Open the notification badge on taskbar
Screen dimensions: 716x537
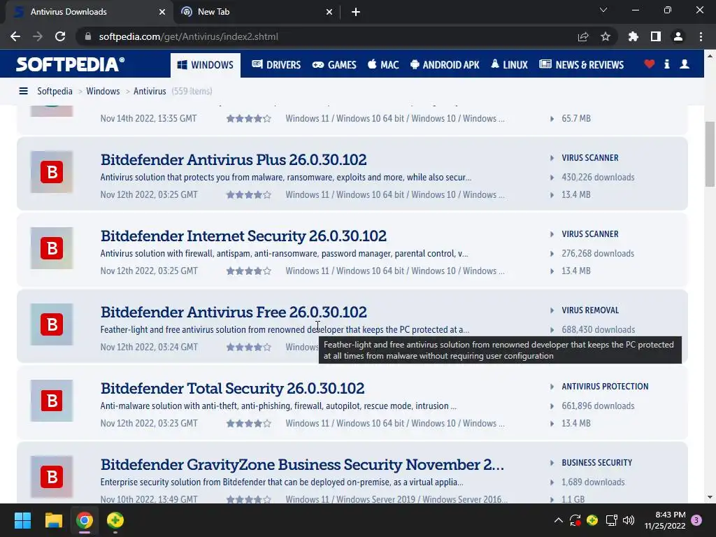tap(696, 520)
